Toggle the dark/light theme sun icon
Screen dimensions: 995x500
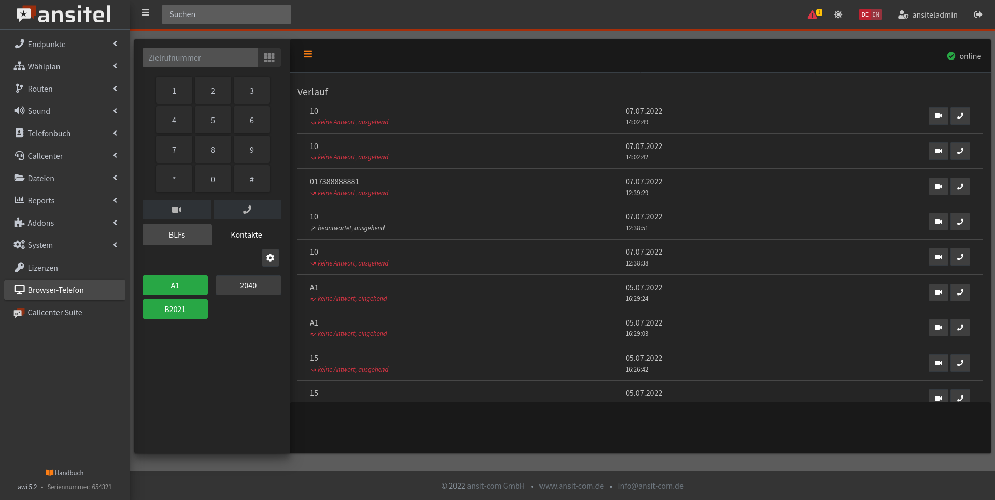(x=838, y=14)
